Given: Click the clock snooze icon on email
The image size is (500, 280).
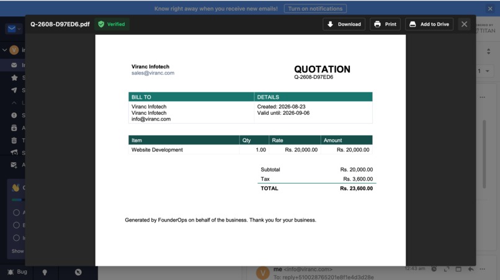Looking at the screenshot, I should (434, 269).
